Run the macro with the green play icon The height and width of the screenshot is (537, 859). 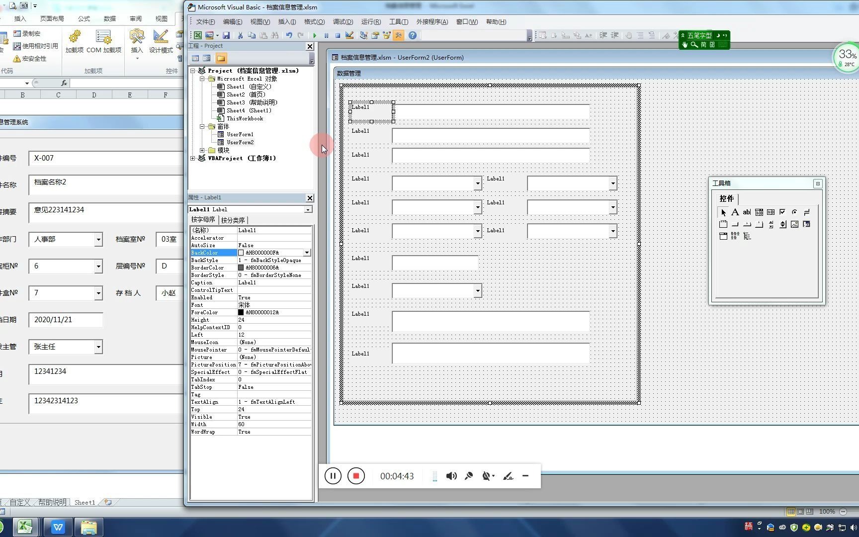[x=315, y=35]
